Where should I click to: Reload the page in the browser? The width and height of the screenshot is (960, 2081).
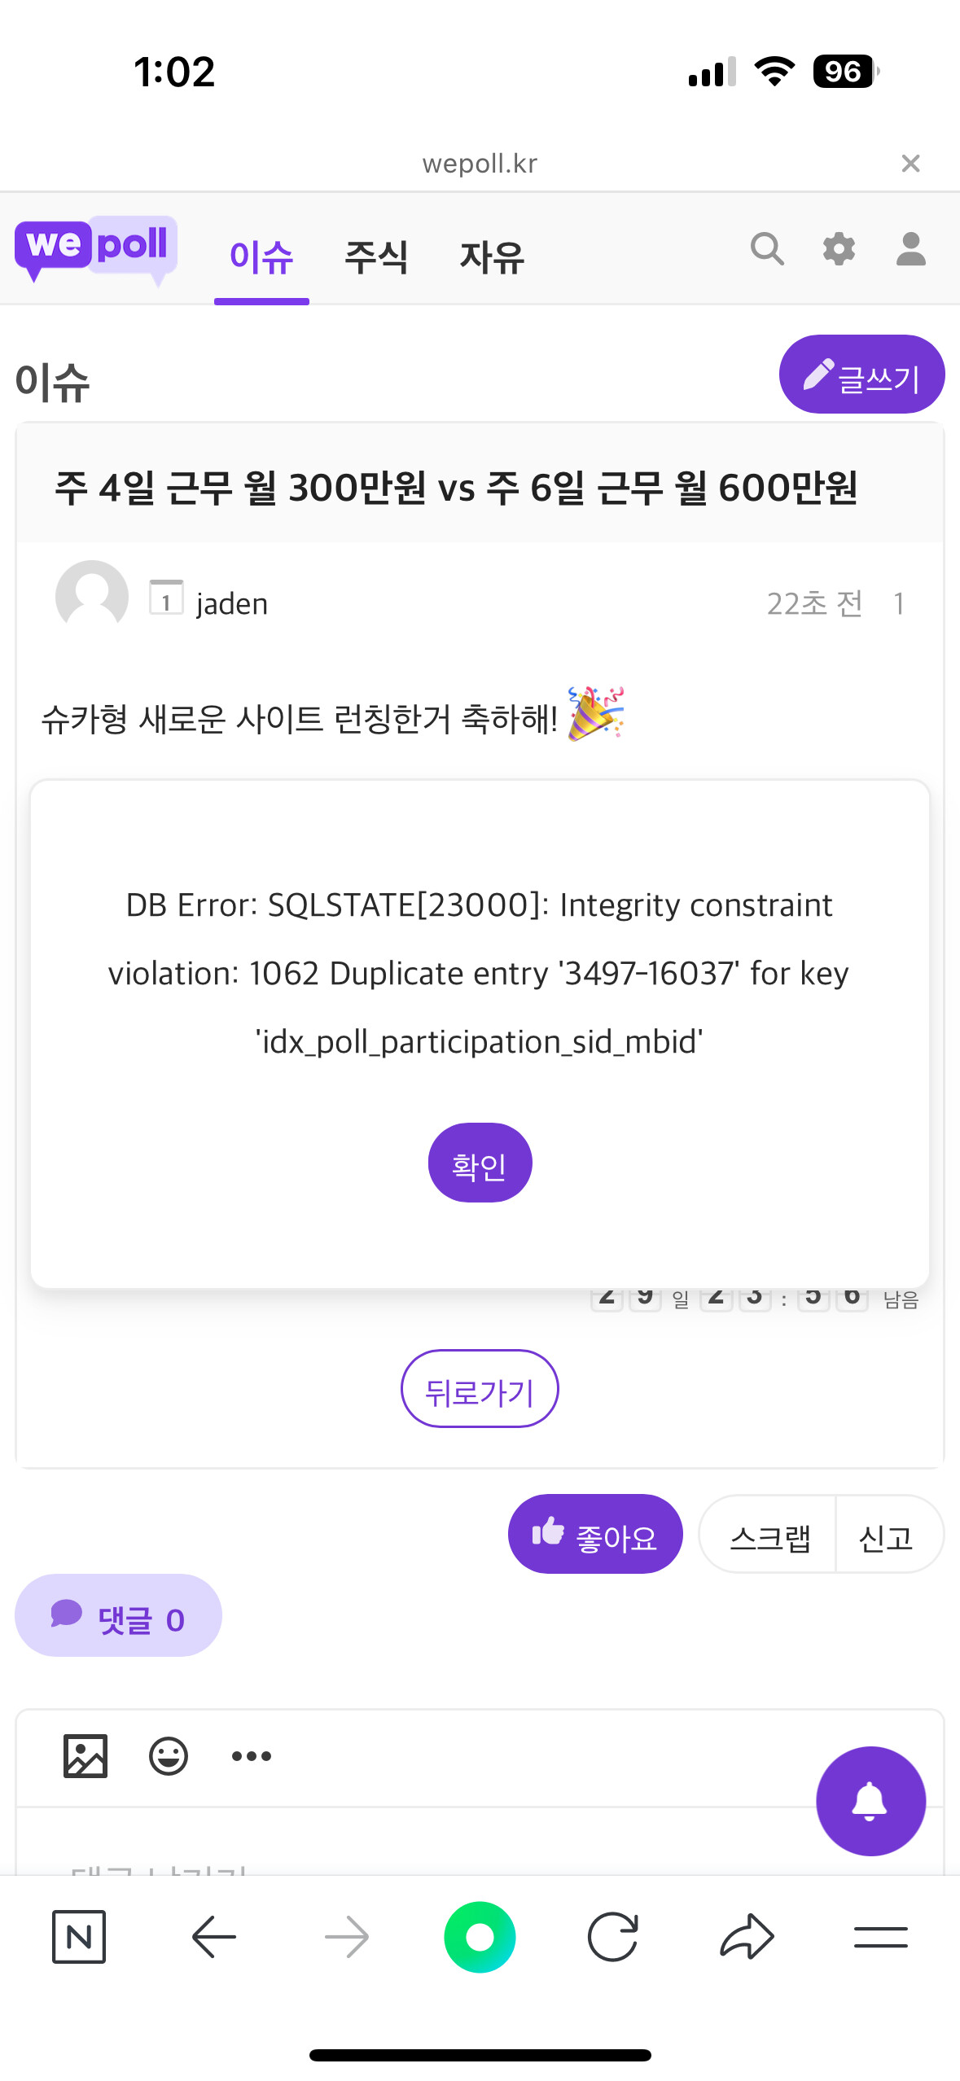pyautogui.click(x=612, y=1936)
